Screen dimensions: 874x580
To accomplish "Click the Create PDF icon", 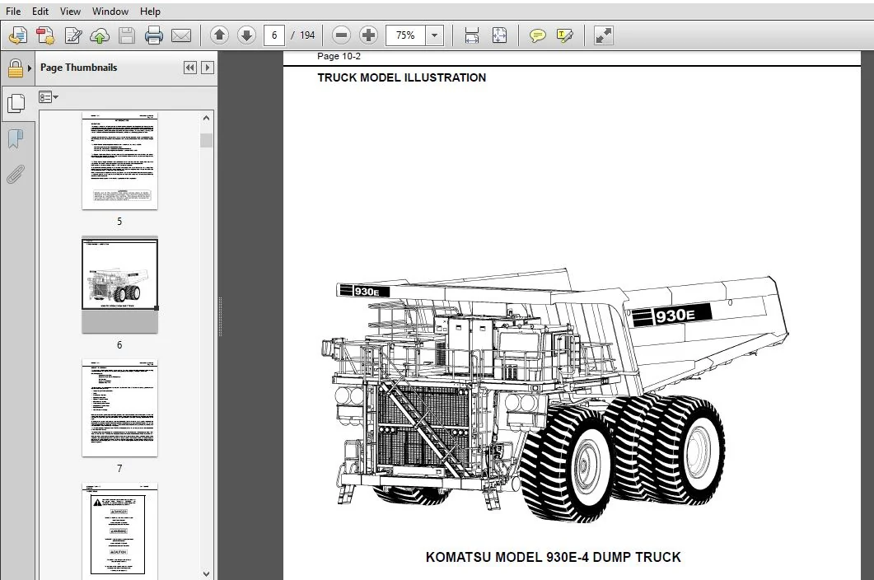I will [45, 35].
